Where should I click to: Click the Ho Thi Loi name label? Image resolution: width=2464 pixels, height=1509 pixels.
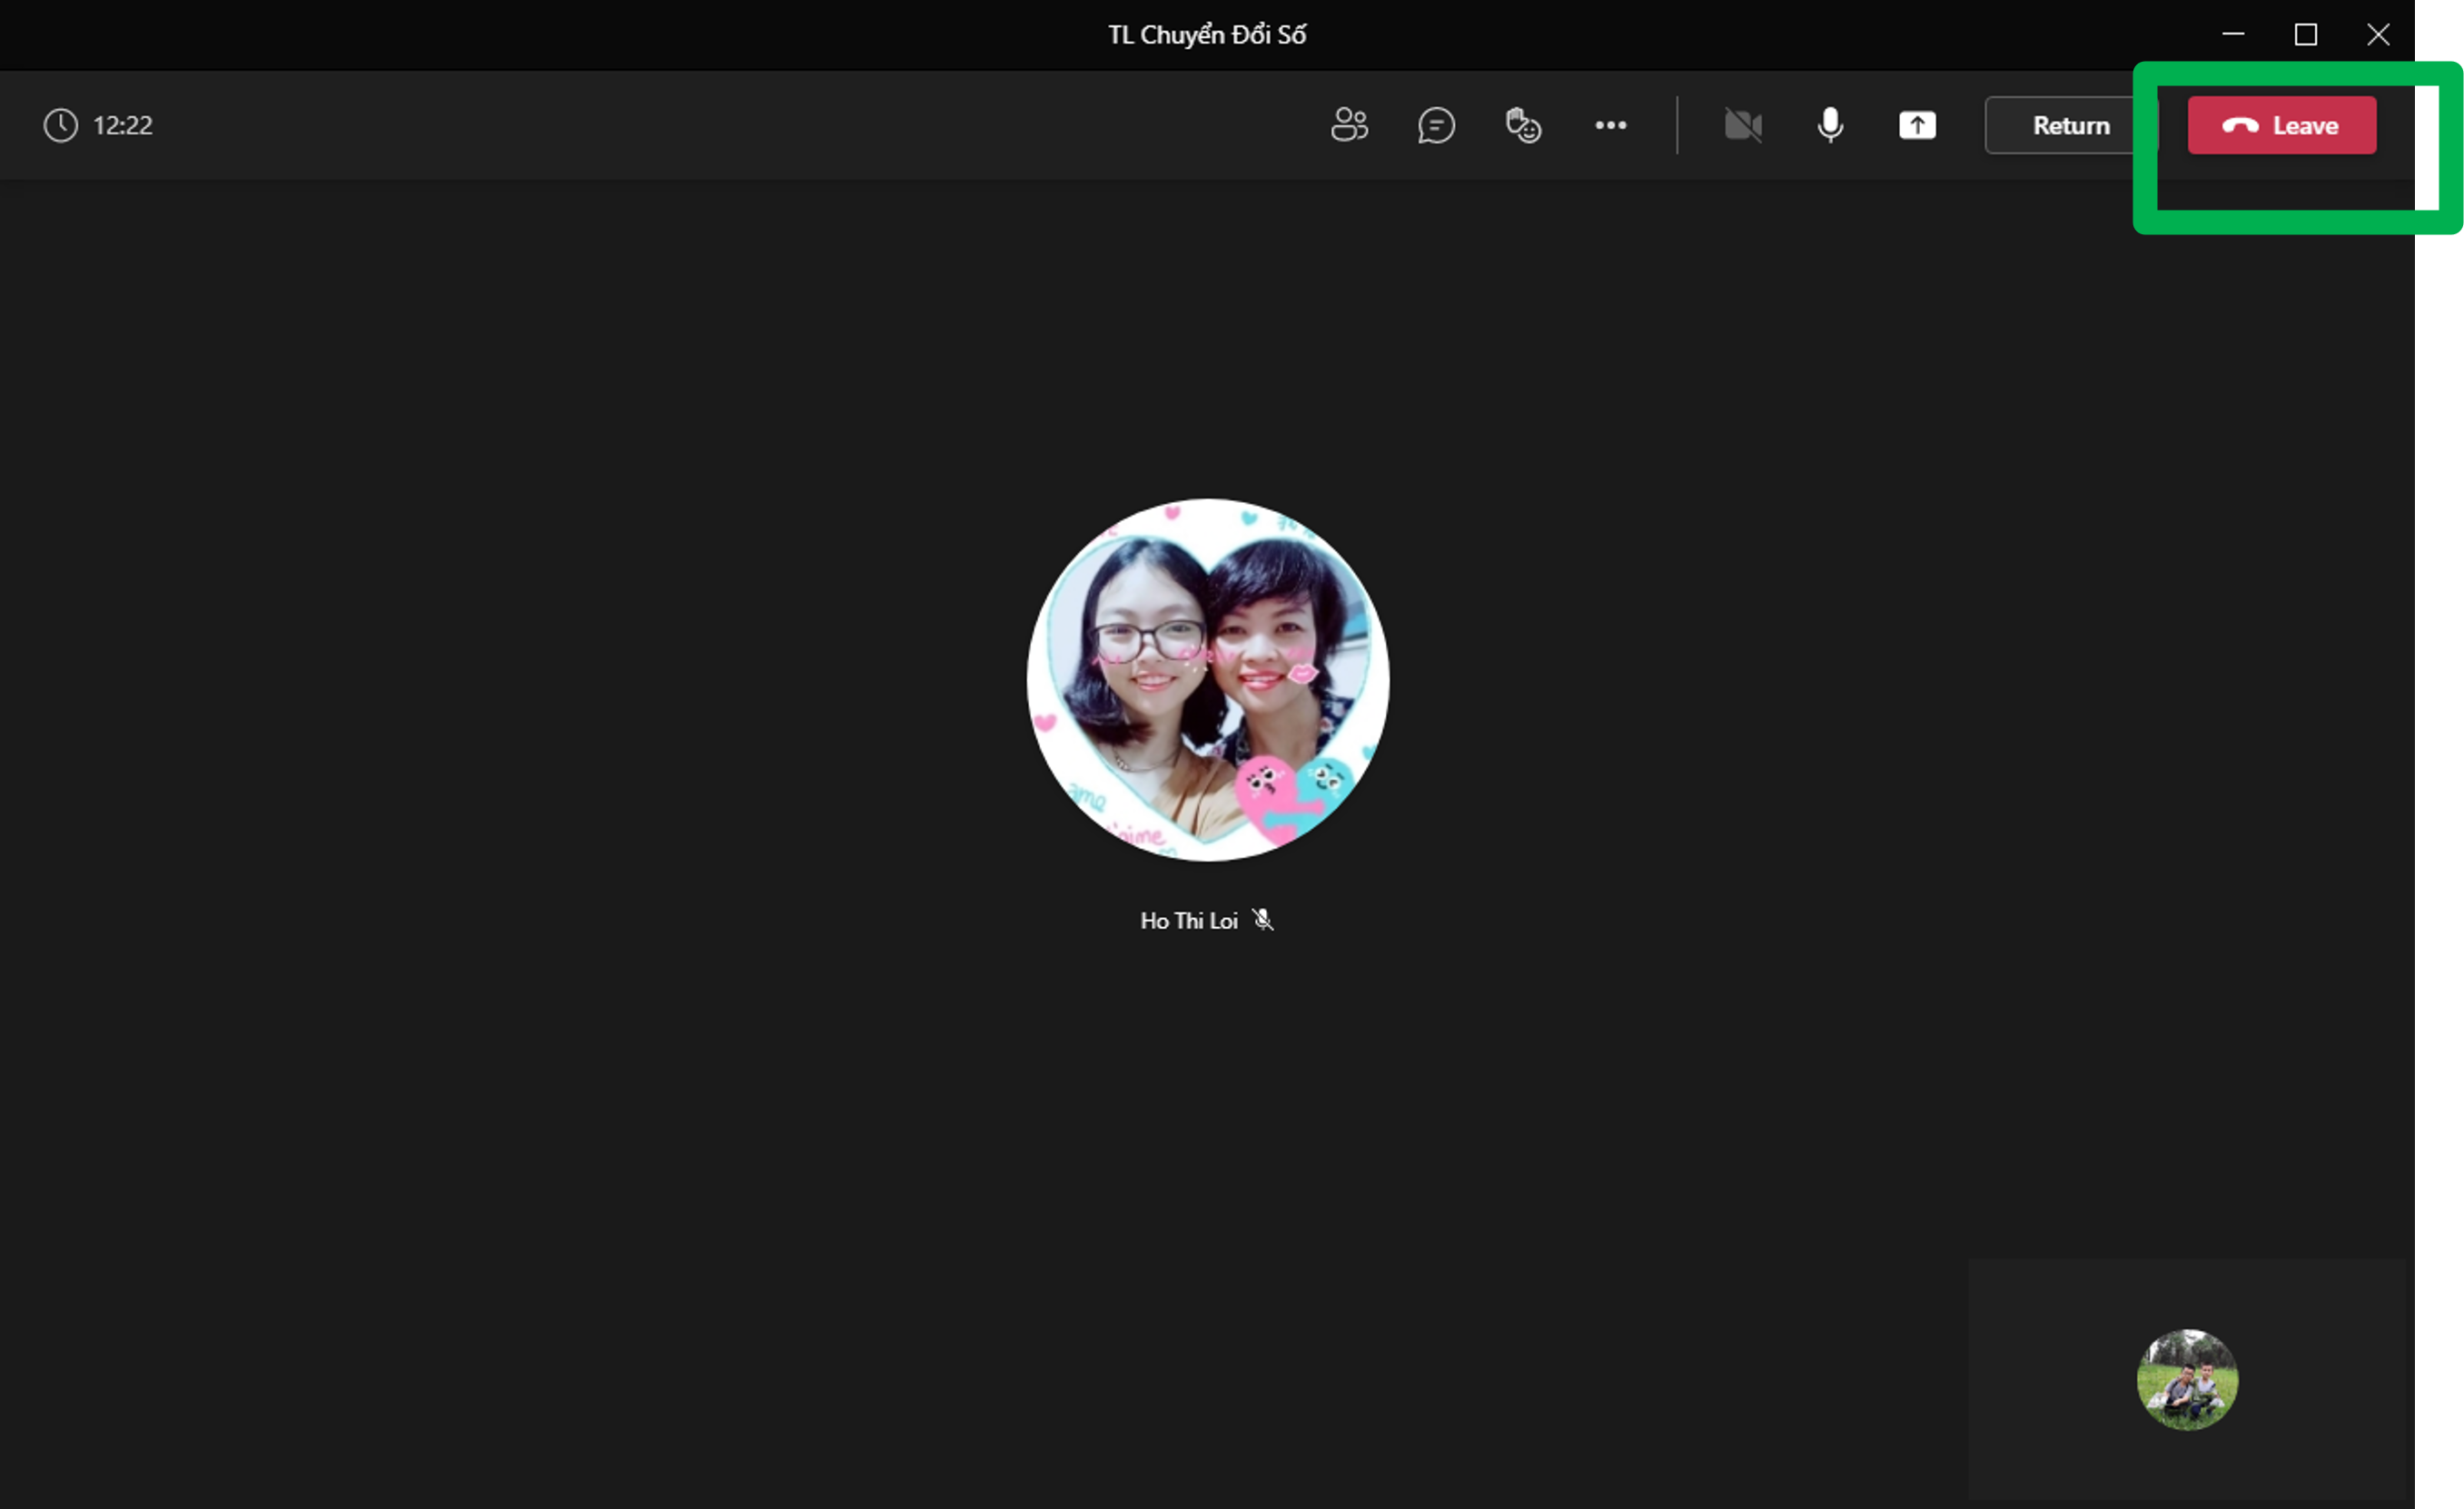tap(1188, 921)
